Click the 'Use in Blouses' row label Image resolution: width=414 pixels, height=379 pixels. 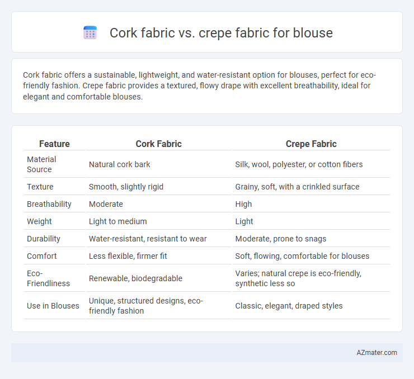[x=53, y=306]
